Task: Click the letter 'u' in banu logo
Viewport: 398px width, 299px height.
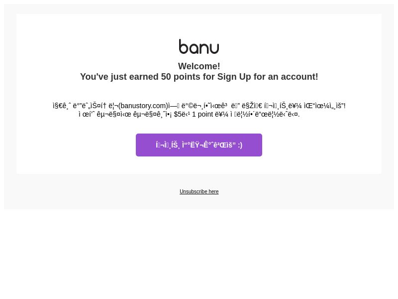Action: tap(214, 48)
